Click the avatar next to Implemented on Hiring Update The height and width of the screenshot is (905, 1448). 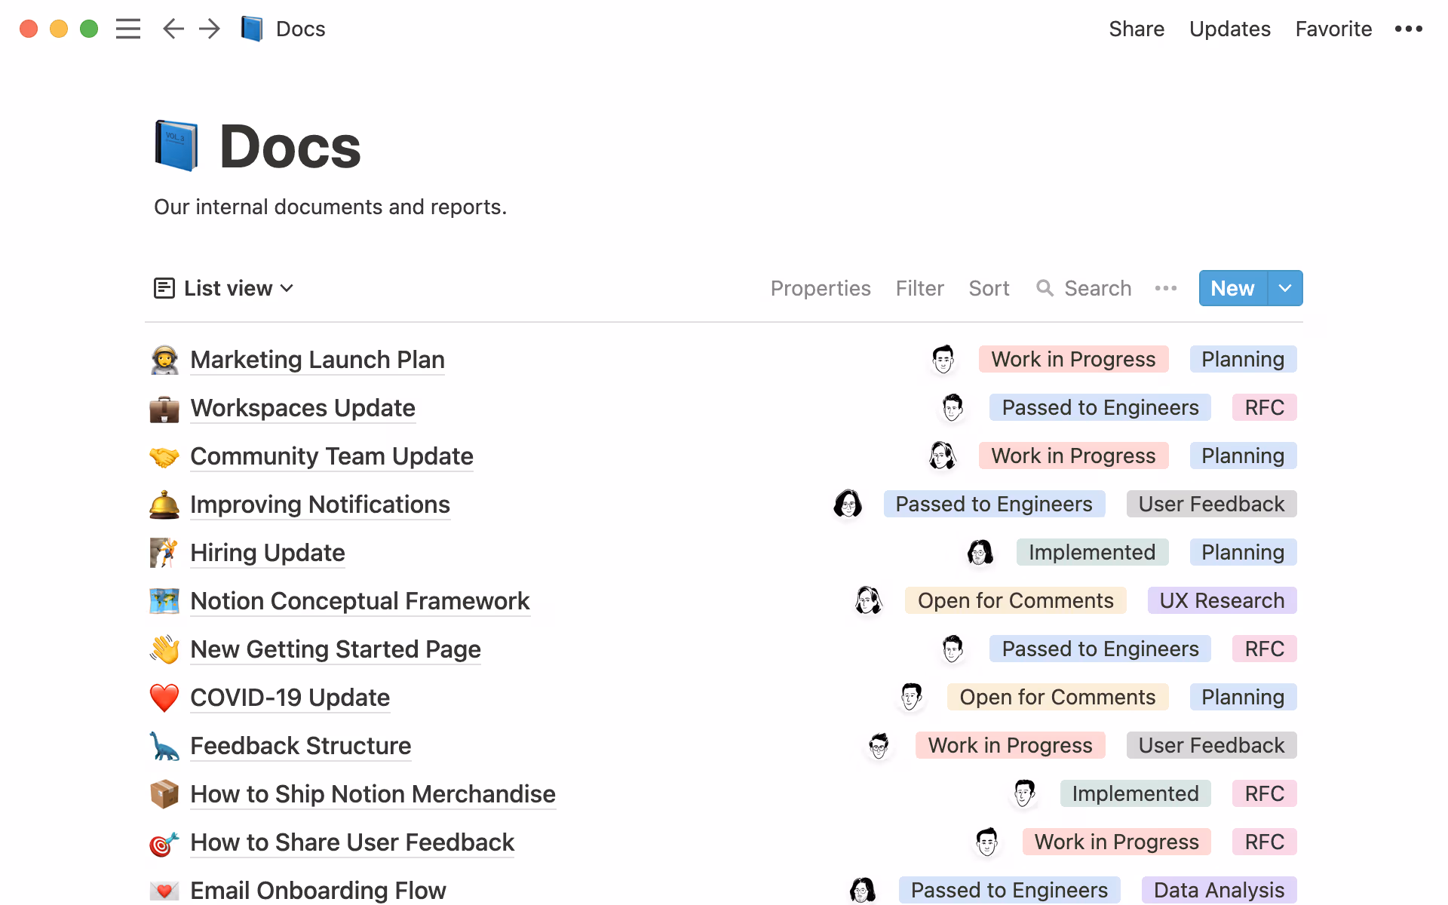coord(980,552)
